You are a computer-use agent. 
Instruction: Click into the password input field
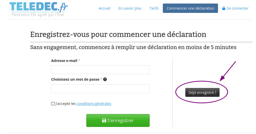(100, 89)
